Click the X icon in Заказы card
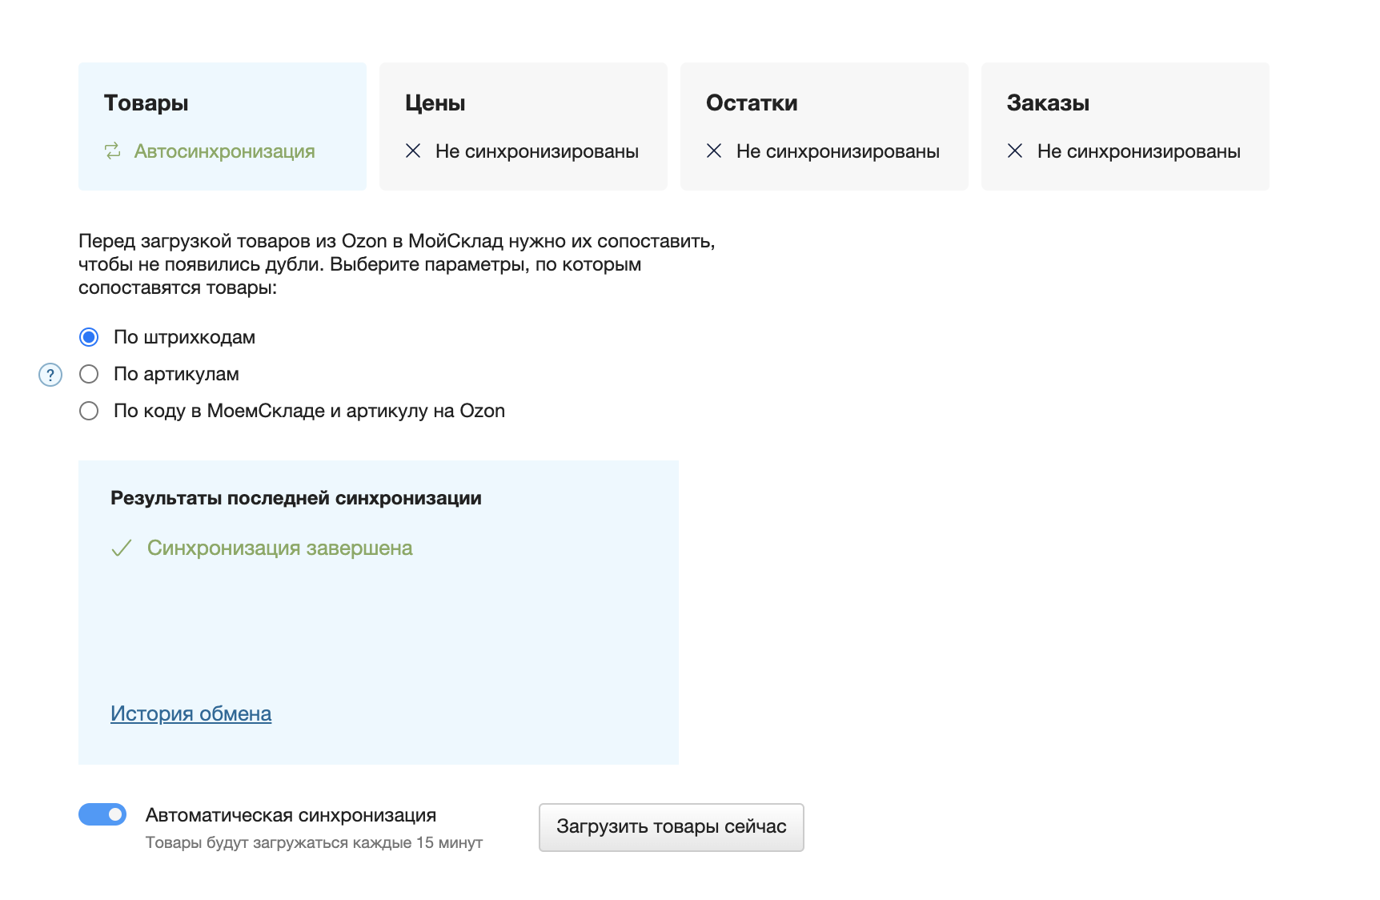This screenshot has height=900, width=1380. [1015, 151]
